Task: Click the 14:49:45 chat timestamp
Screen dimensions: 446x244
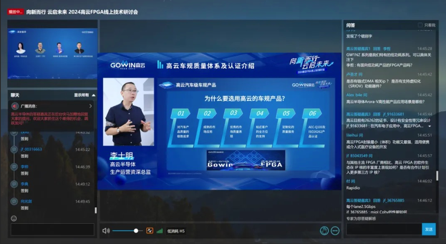Action: pos(82,201)
